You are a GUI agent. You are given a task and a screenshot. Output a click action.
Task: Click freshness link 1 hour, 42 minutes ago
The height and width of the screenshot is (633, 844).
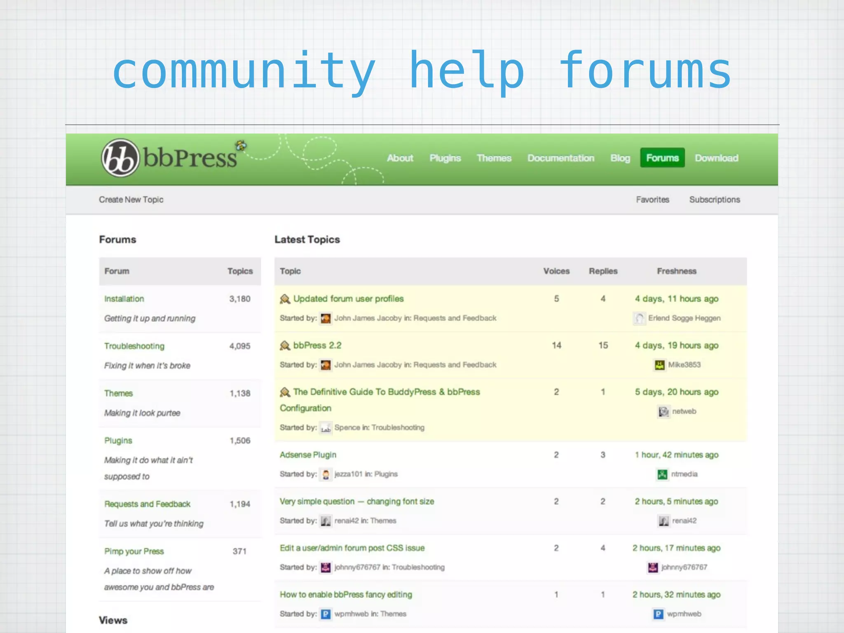[677, 455]
